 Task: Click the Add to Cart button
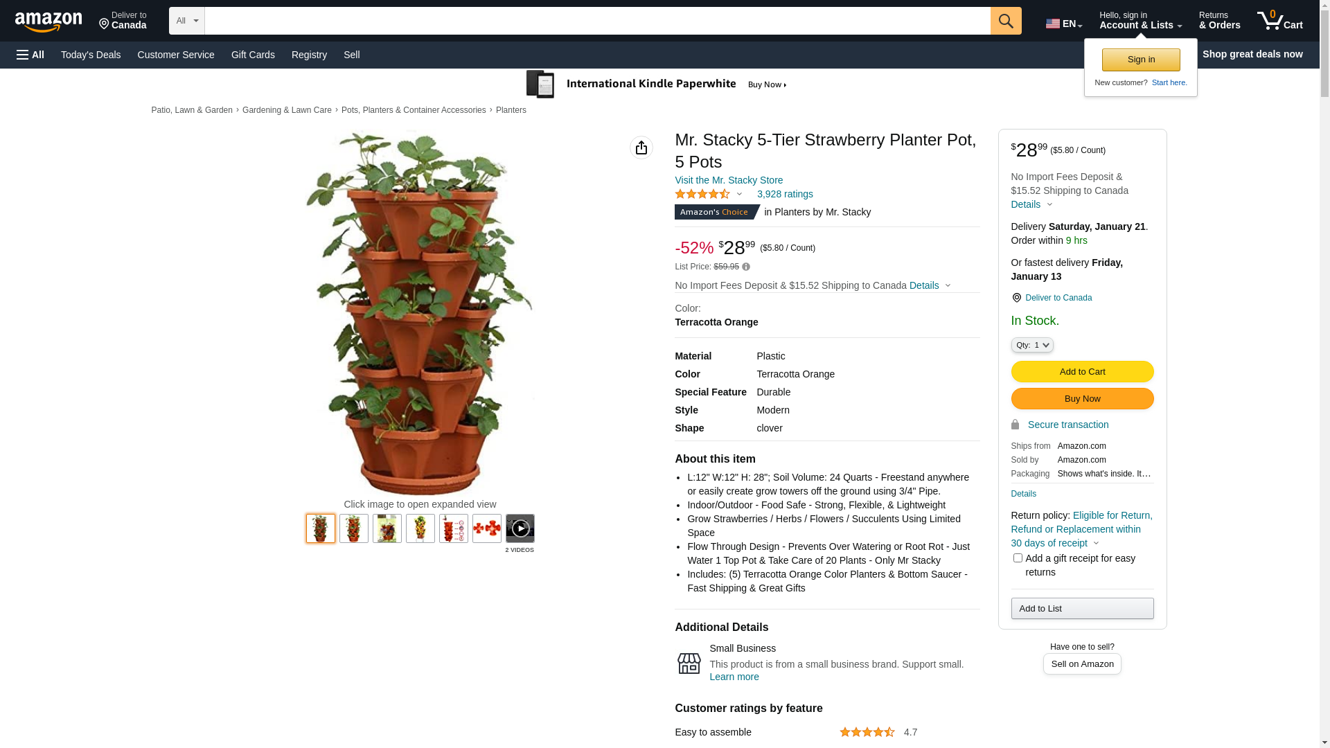(x=1082, y=372)
